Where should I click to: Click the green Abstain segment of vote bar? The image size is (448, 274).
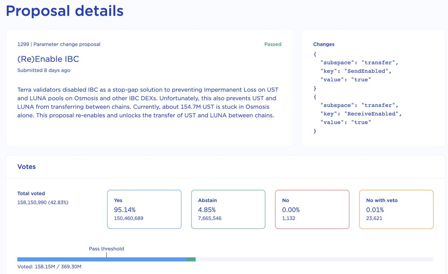pos(191,259)
